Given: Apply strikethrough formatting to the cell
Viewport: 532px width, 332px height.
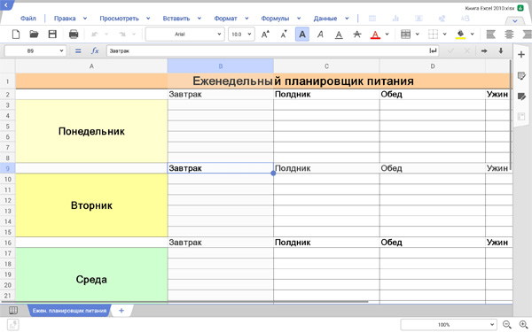Looking at the screenshot, I should coord(357,35).
